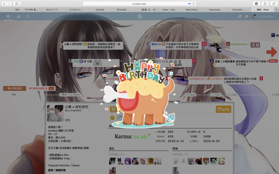Jump to timeline Begin button

coord(272,61)
